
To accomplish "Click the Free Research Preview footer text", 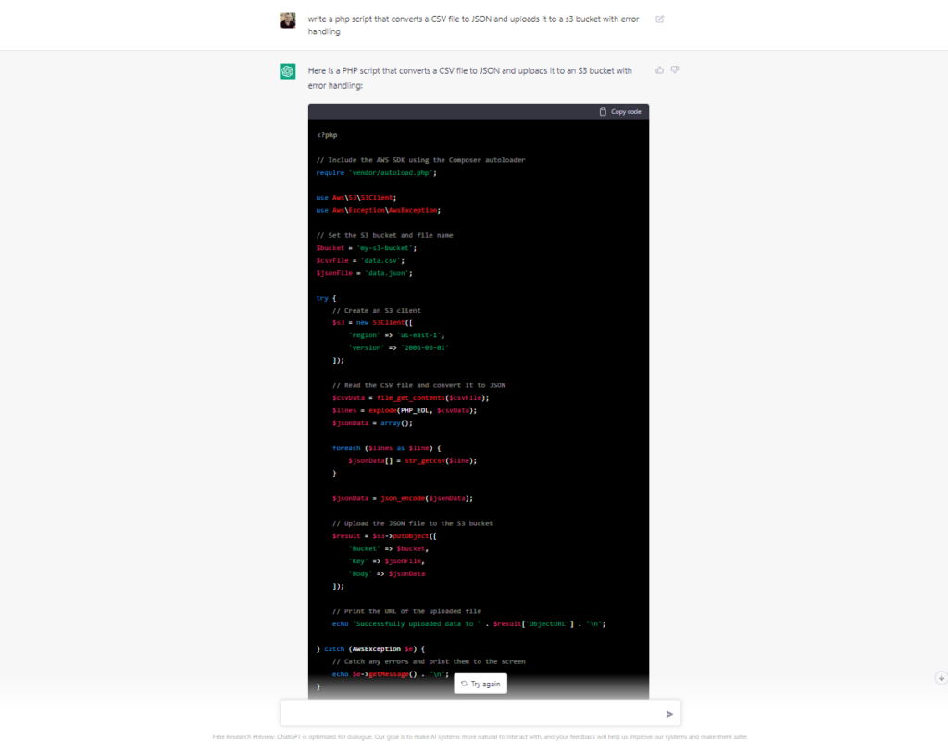I will 480,737.
